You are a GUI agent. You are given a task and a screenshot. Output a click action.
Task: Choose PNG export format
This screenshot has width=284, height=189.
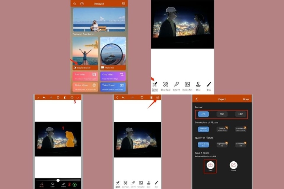click(x=222, y=114)
